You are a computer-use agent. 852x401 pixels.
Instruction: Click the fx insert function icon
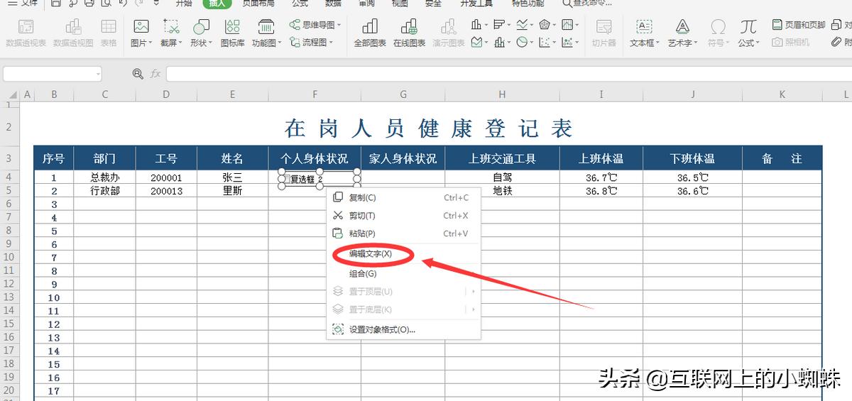click(155, 74)
